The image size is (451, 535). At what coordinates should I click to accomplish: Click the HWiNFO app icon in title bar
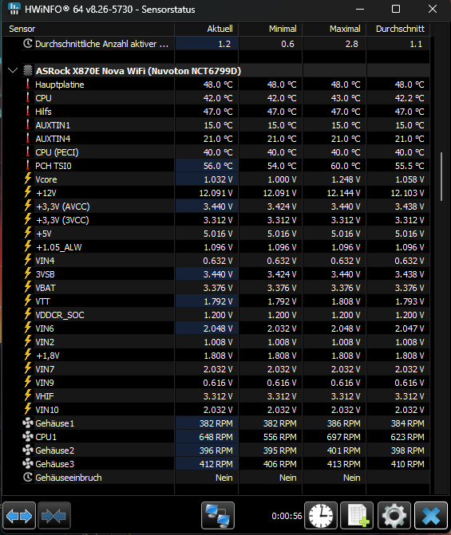[14, 9]
